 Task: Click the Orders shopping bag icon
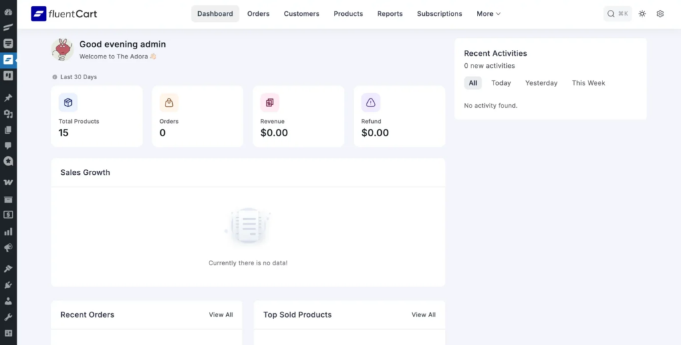pos(169,102)
